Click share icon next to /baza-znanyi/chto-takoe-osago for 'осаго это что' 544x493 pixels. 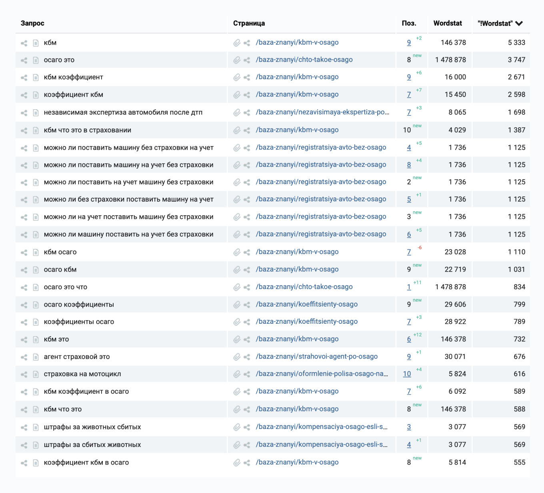(247, 287)
